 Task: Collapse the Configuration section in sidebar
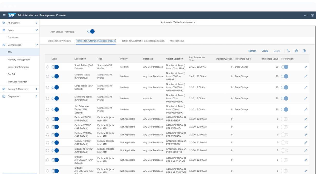point(36,45)
